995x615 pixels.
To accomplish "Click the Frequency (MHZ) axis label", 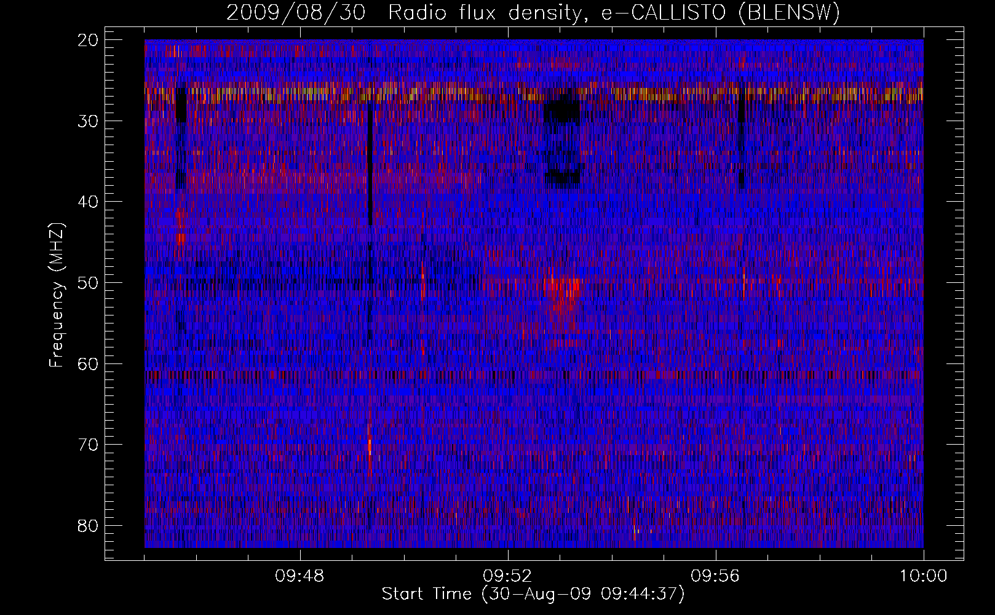I will (57, 295).
